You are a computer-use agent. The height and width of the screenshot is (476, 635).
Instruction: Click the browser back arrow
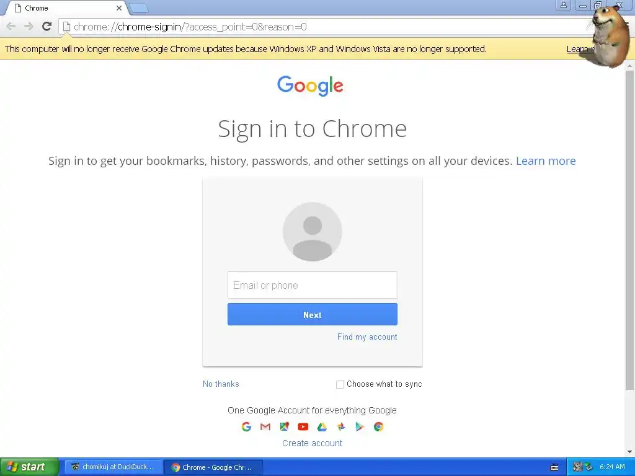[x=11, y=27]
